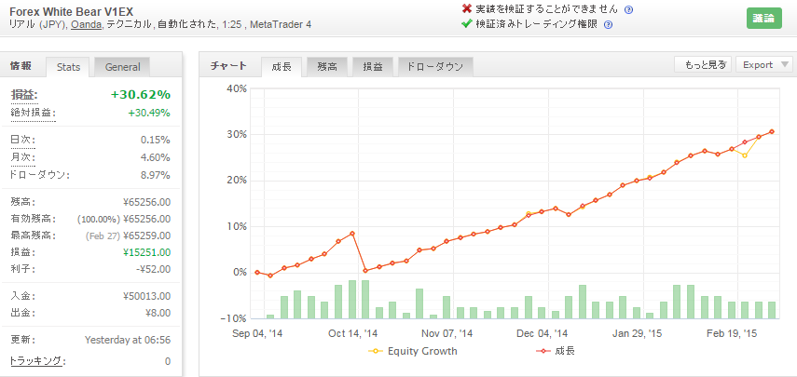Click the 8.97% drawdown value
The image size is (797, 377).
coord(155,175)
